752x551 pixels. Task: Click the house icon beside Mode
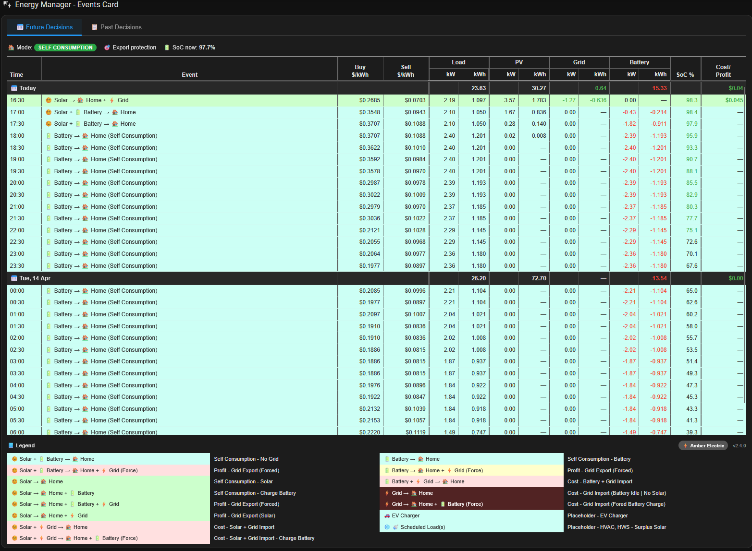point(11,48)
